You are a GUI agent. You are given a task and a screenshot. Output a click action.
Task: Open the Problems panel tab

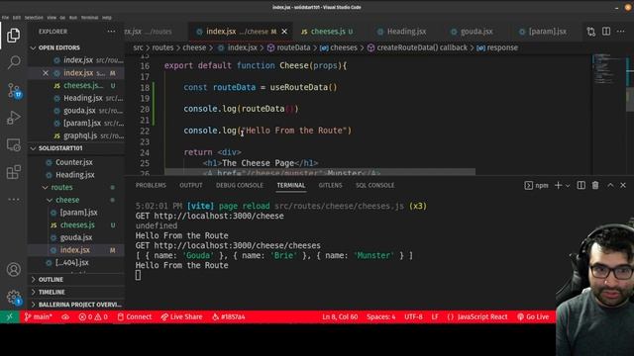pos(151,185)
